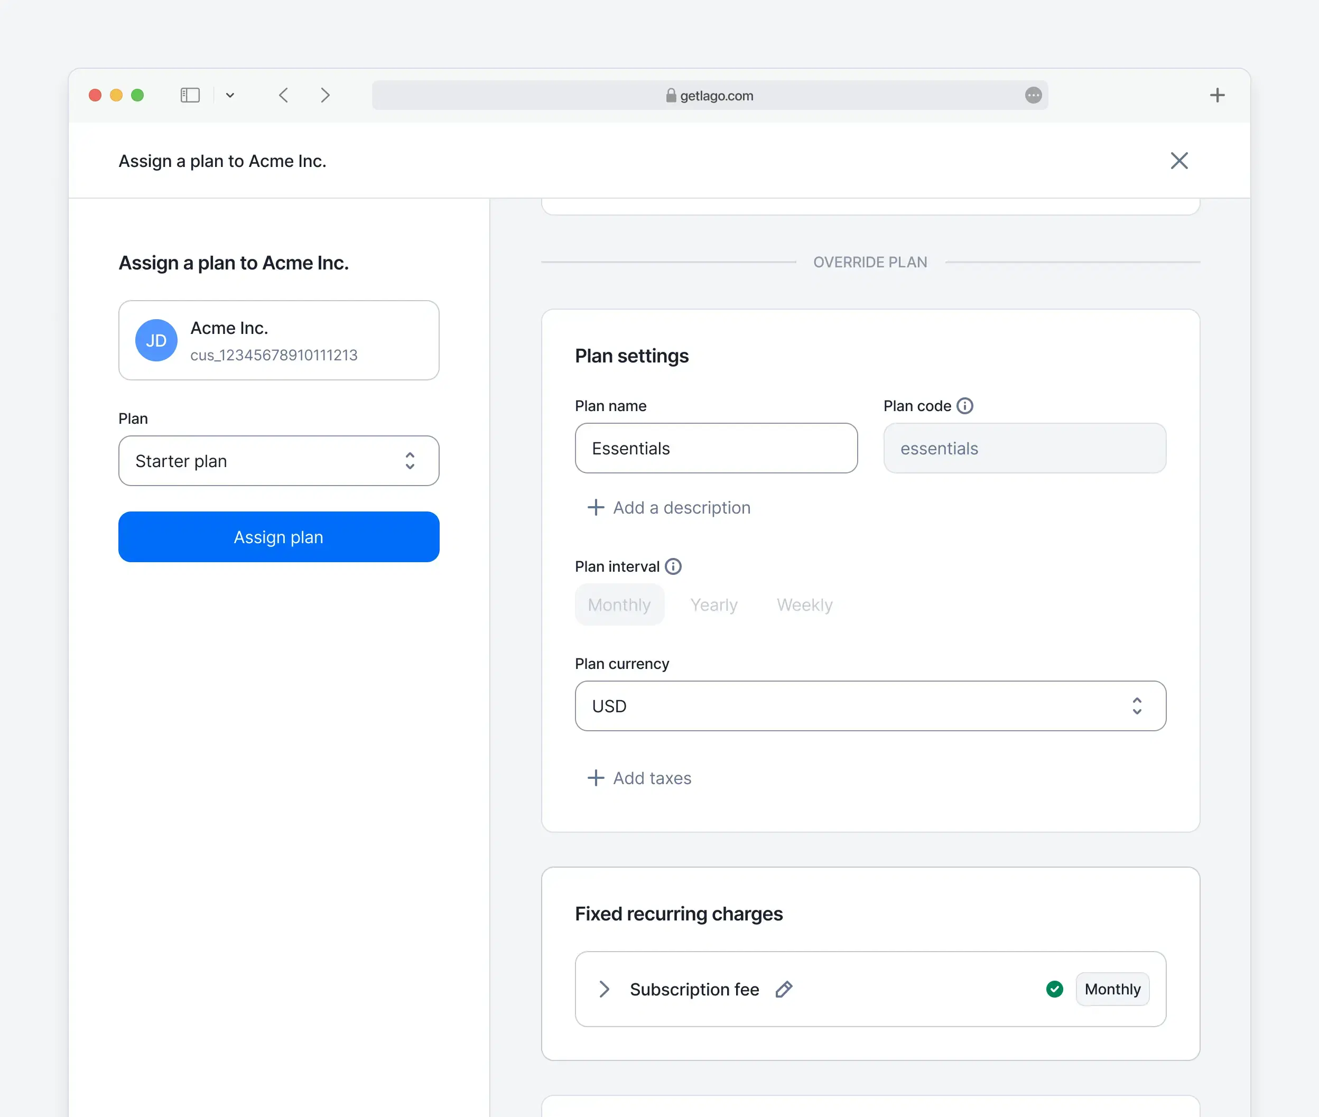Go back with browser back arrow
Screen dimensions: 1319x1117
pos(284,95)
